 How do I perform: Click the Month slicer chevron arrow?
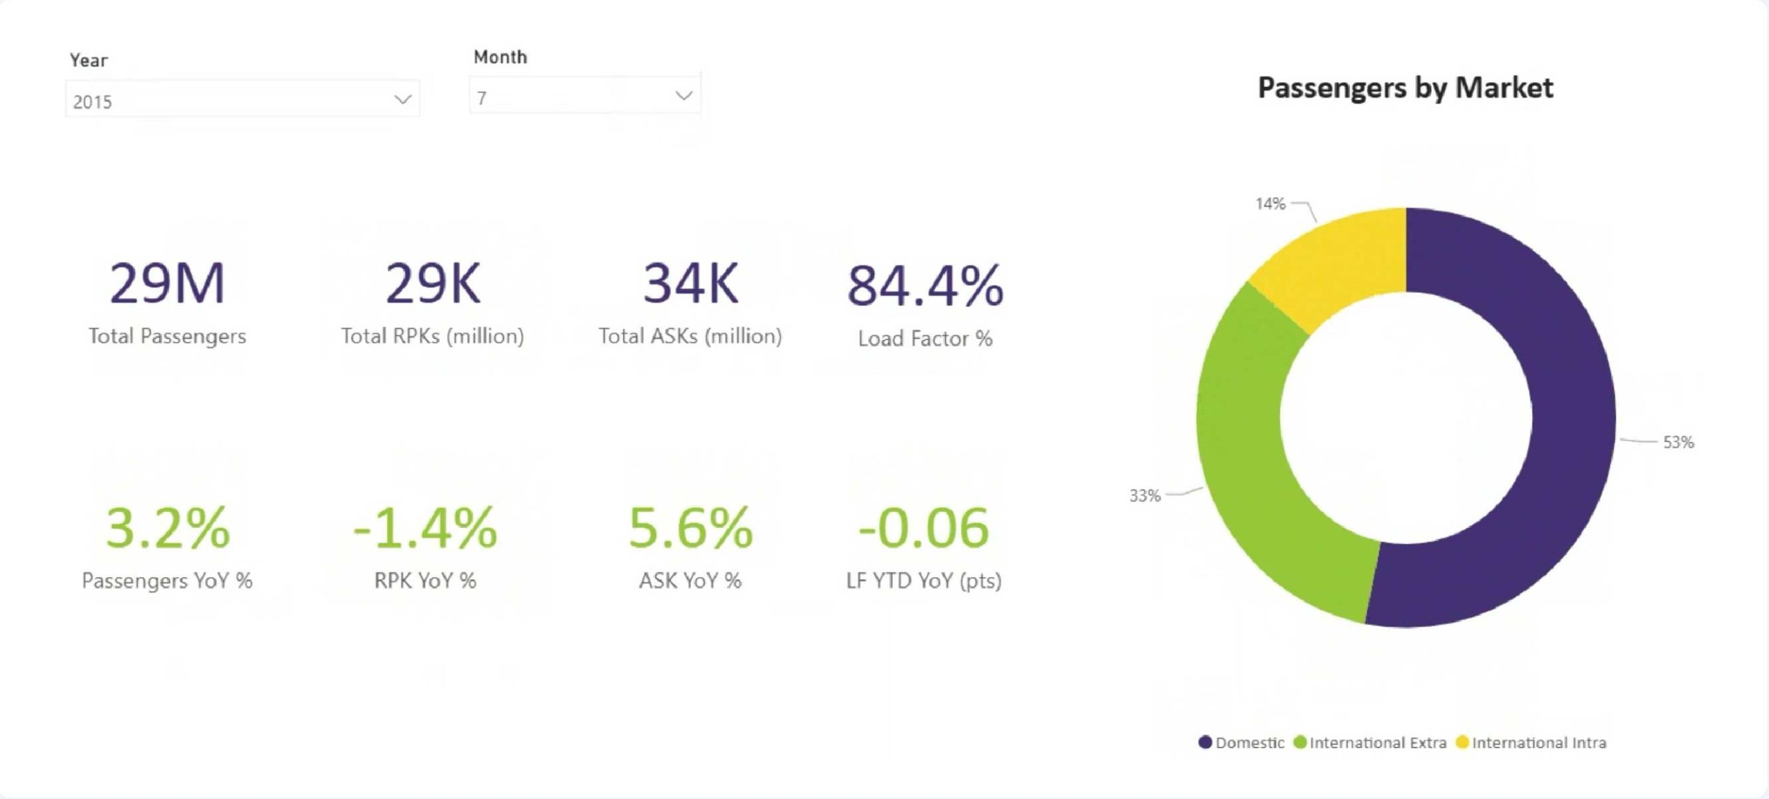pos(683,96)
